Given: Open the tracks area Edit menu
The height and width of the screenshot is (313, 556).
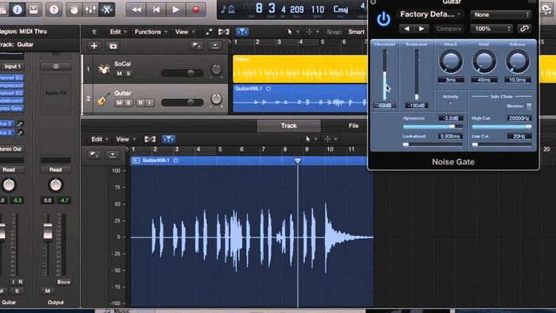Looking at the screenshot, I should coord(118,32).
